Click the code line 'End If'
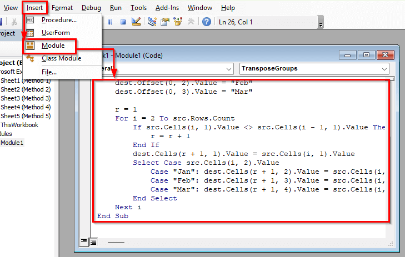This screenshot has height=257, width=405. (146, 145)
